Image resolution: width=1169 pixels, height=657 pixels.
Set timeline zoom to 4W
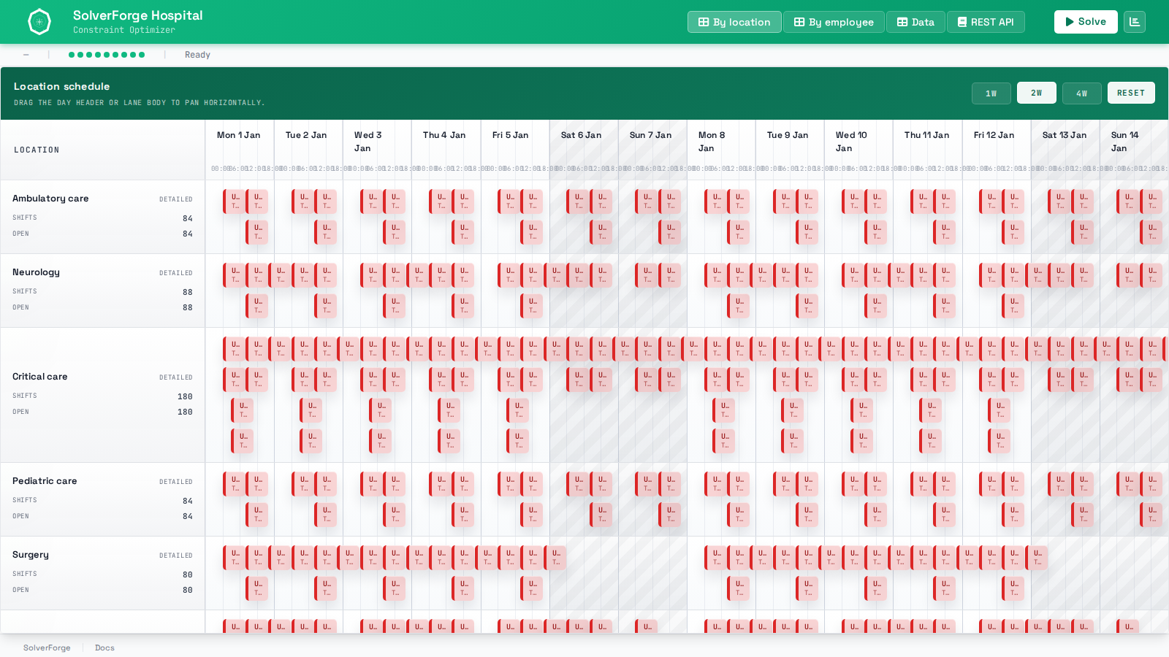1082,93
